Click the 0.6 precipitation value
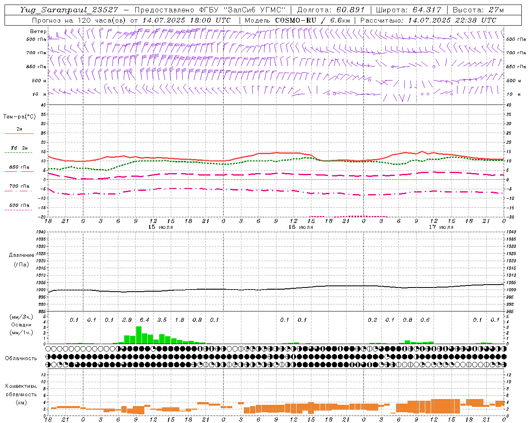528x423 pixels. click(x=425, y=320)
